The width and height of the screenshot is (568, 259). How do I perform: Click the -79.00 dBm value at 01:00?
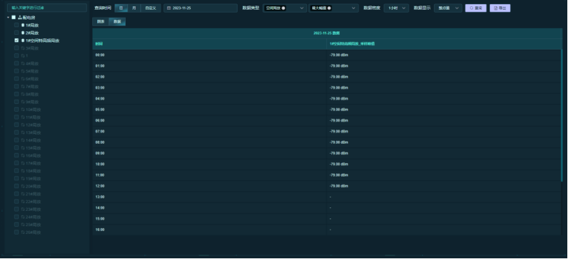click(339, 66)
